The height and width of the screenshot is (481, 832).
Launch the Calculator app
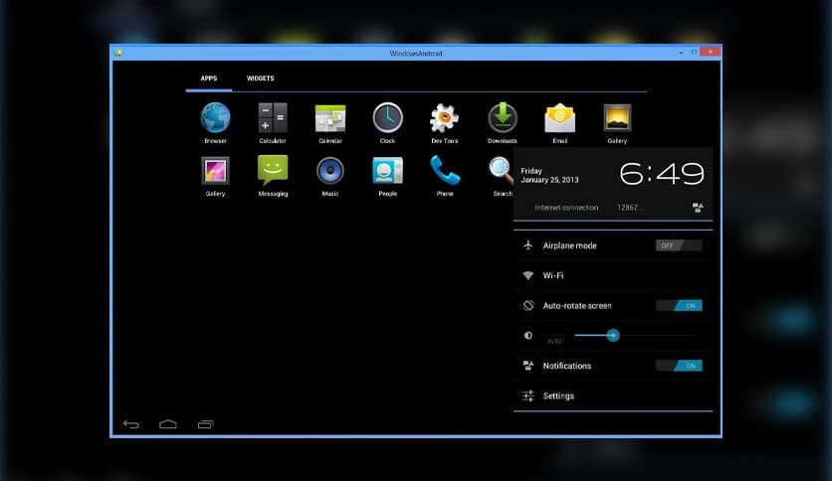pos(273,118)
